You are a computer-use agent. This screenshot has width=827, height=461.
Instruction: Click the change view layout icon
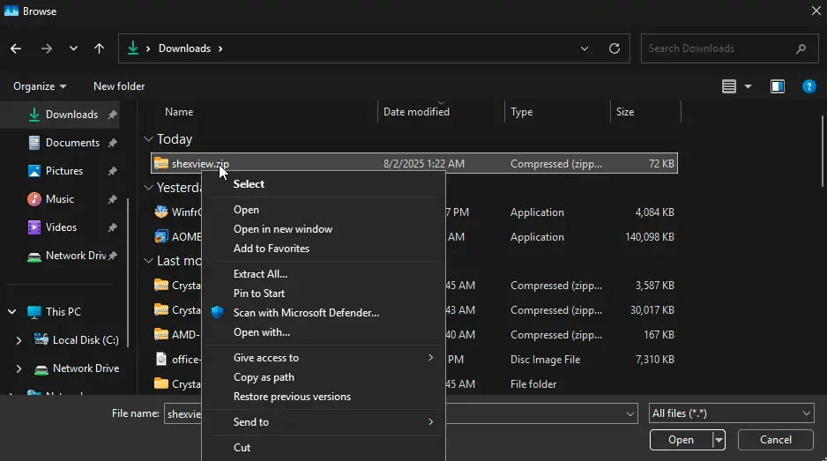(729, 86)
